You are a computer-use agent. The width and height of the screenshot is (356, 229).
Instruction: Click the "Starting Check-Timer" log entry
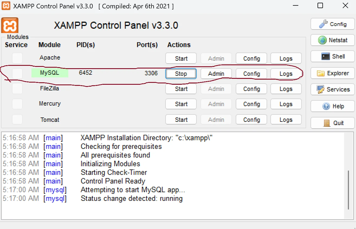114,172
